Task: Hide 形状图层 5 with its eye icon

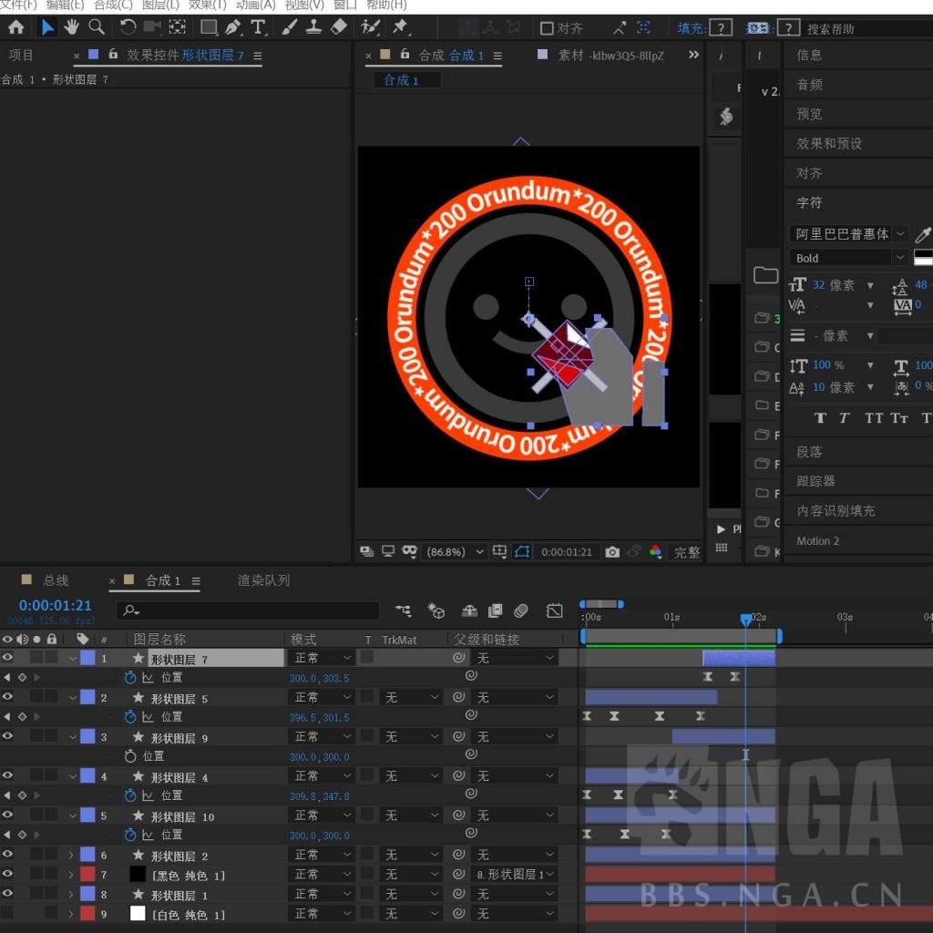Action: [7, 697]
